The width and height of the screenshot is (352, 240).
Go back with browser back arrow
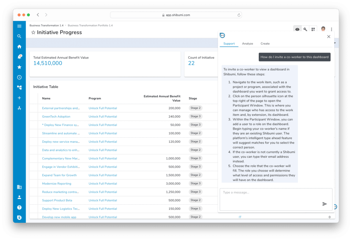(38, 15)
